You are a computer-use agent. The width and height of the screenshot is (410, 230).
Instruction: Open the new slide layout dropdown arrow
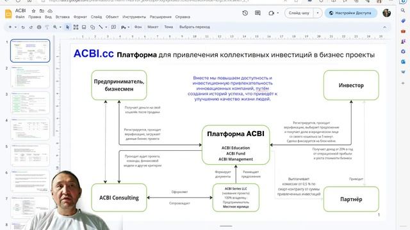pos(15,27)
